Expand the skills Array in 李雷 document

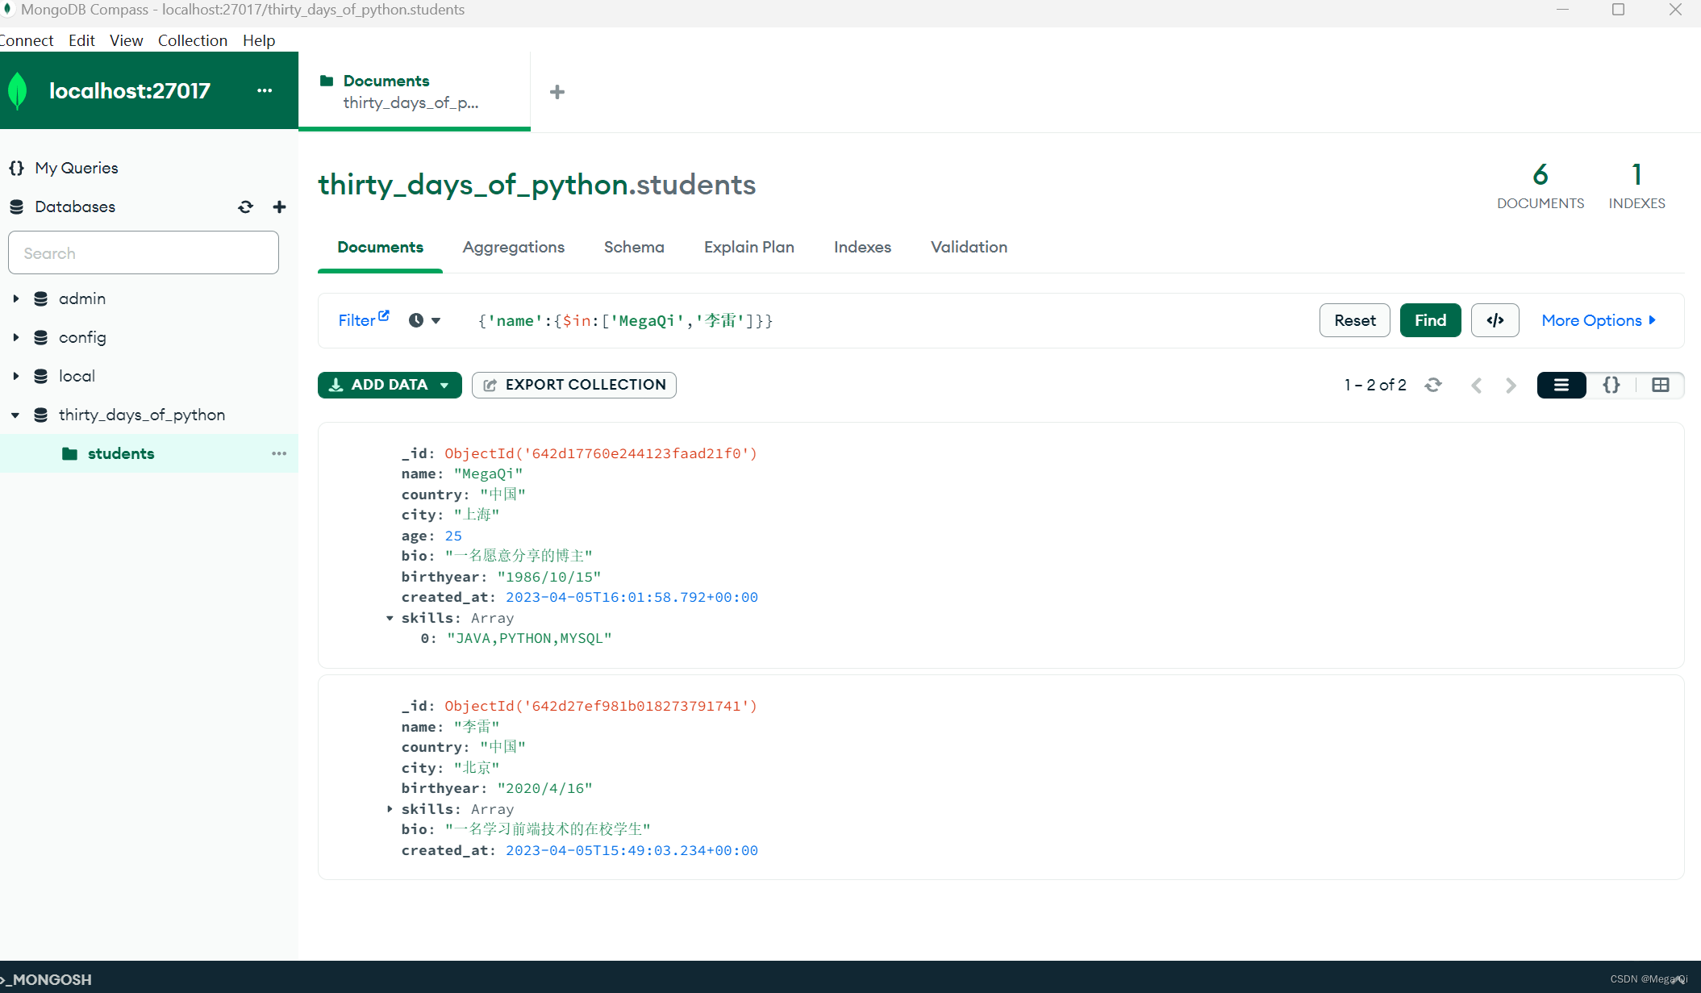(390, 808)
